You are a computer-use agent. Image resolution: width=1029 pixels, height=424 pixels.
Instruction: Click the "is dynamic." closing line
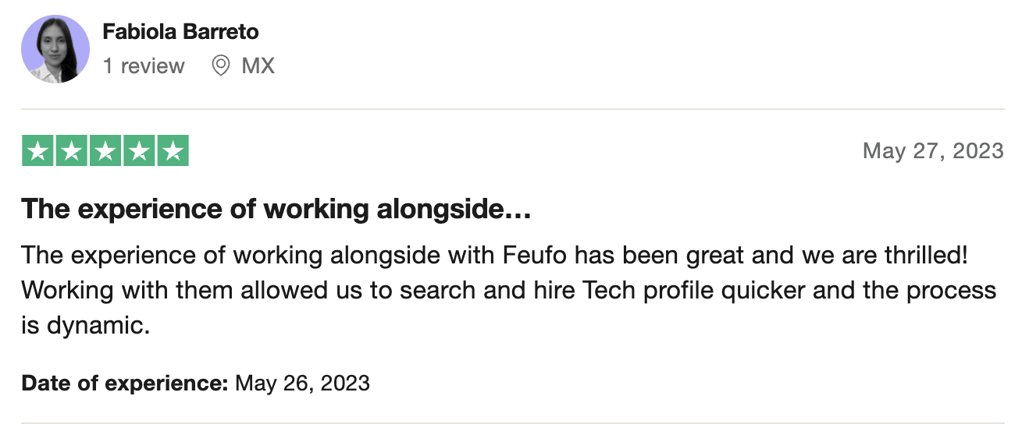[x=85, y=326]
